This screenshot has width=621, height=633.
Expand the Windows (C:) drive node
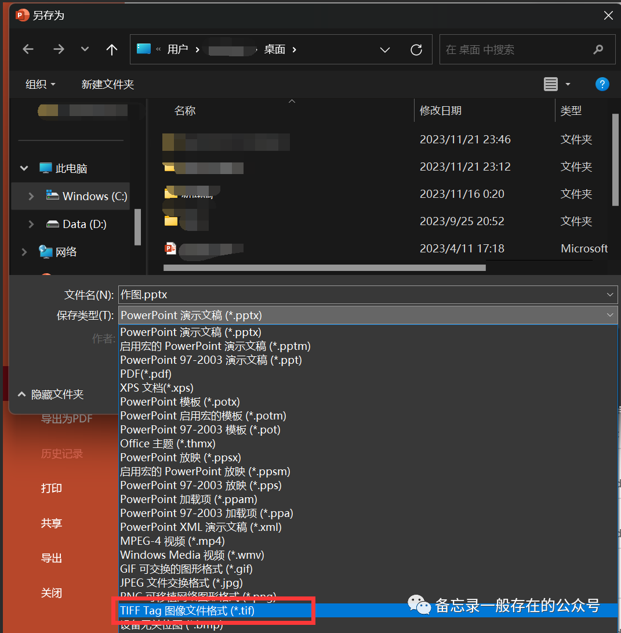click(x=31, y=196)
